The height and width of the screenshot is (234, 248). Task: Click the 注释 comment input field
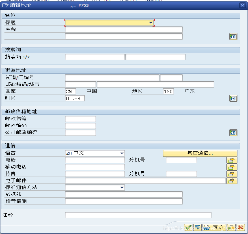pos(138,215)
